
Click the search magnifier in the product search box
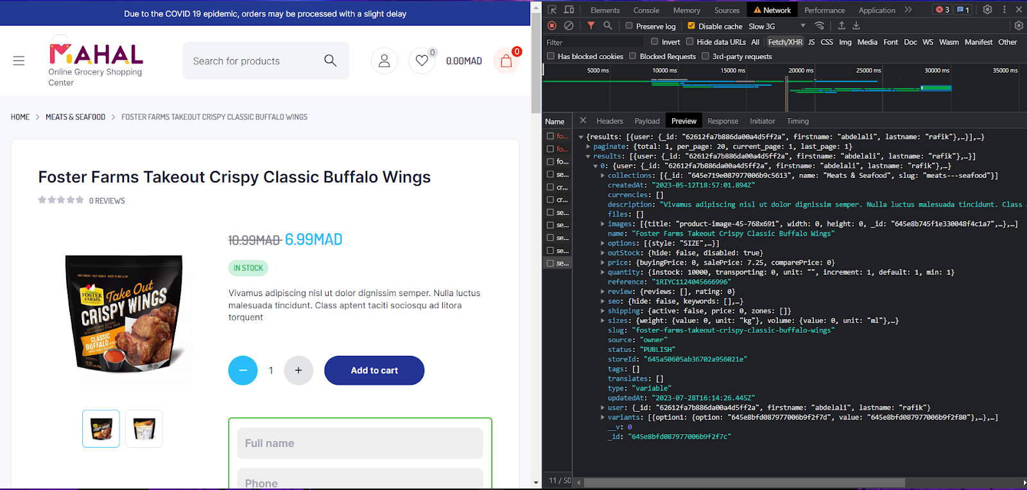(331, 60)
